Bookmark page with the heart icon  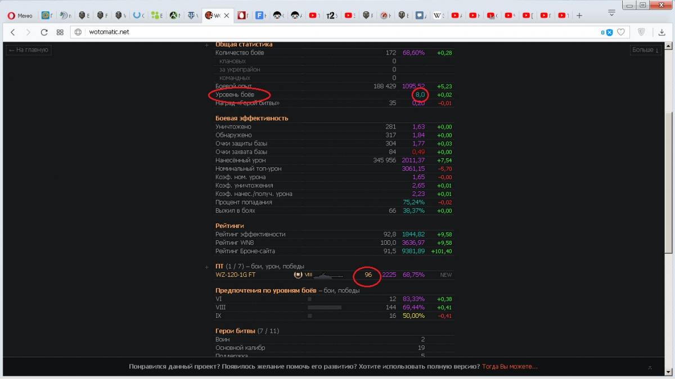[x=621, y=32]
